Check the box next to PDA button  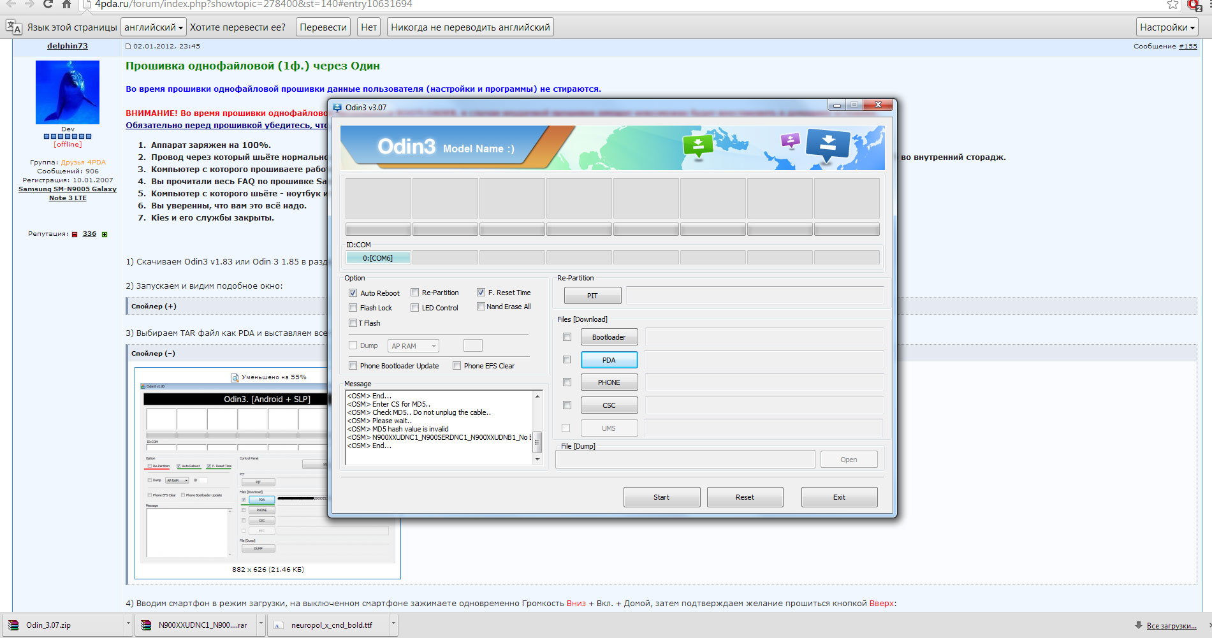567,360
